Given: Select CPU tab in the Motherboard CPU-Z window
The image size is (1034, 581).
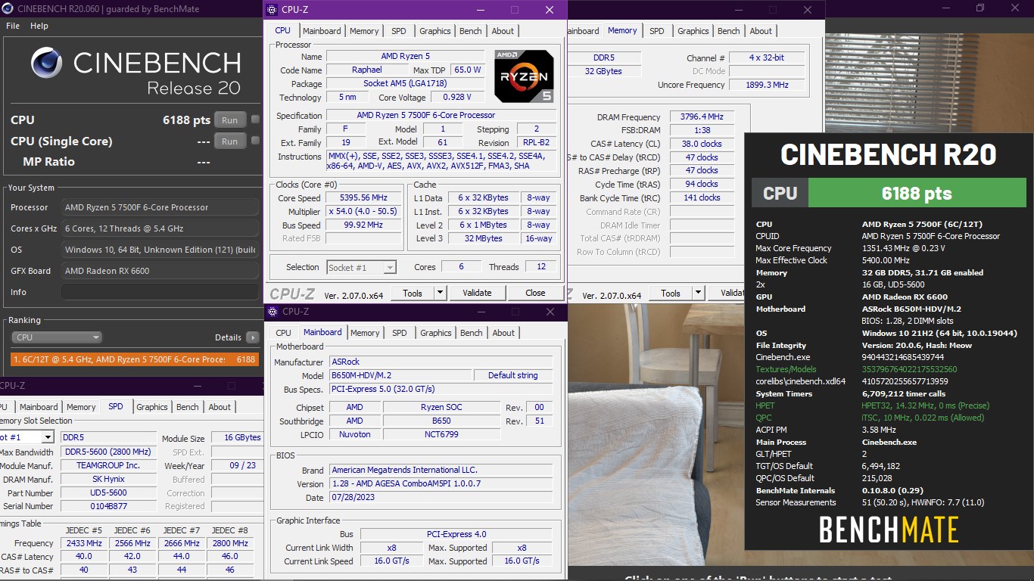Looking at the screenshot, I should (x=284, y=333).
